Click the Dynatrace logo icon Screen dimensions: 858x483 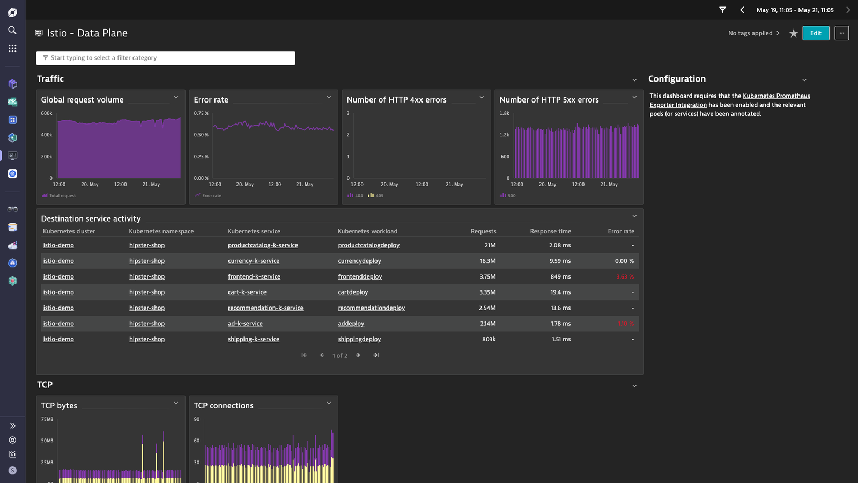tap(12, 12)
